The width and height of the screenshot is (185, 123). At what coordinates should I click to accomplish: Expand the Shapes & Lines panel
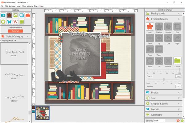(x=164, y=104)
